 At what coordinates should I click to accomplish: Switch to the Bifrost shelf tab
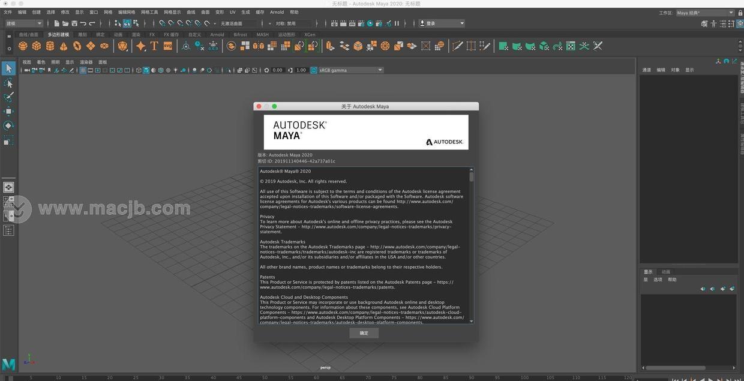point(240,35)
